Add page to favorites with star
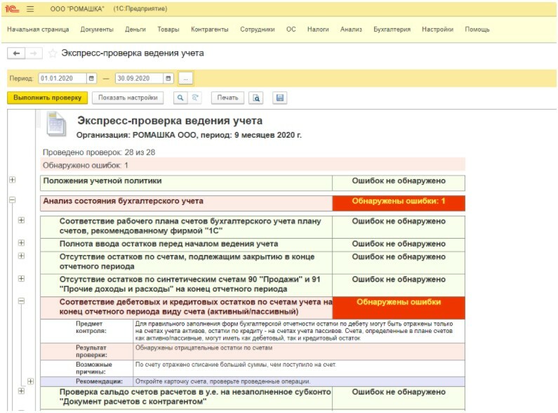The height and width of the screenshot is (413, 558). coord(53,53)
